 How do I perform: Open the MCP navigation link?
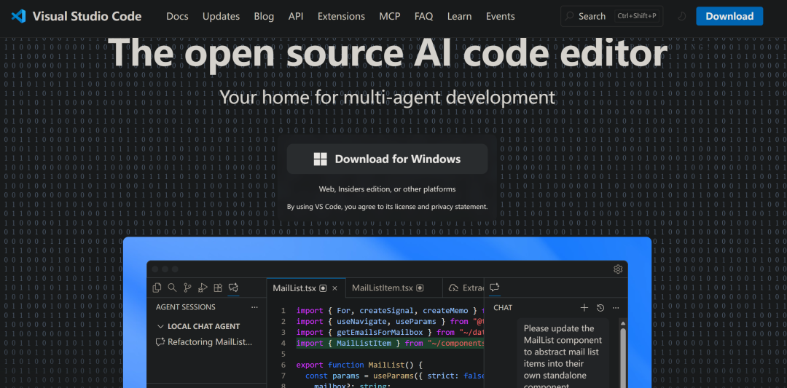[390, 17]
